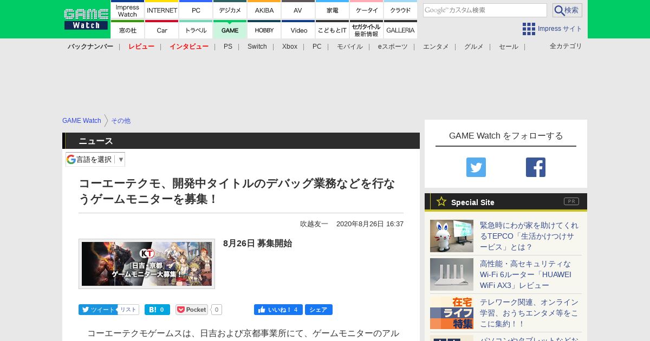
Task: Open 全カテゴリ list
Action: (566, 46)
